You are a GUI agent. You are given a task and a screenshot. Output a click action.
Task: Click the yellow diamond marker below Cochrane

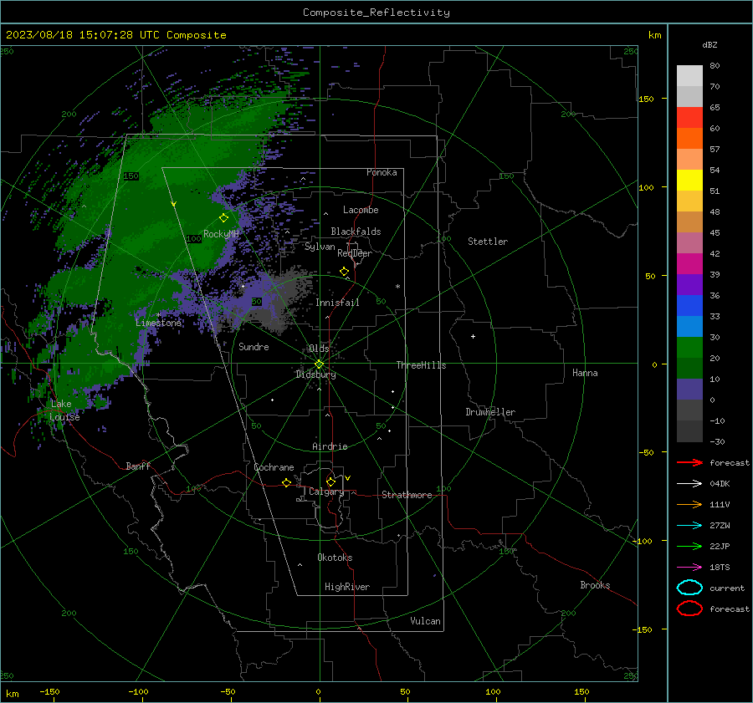pyautogui.click(x=286, y=482)
